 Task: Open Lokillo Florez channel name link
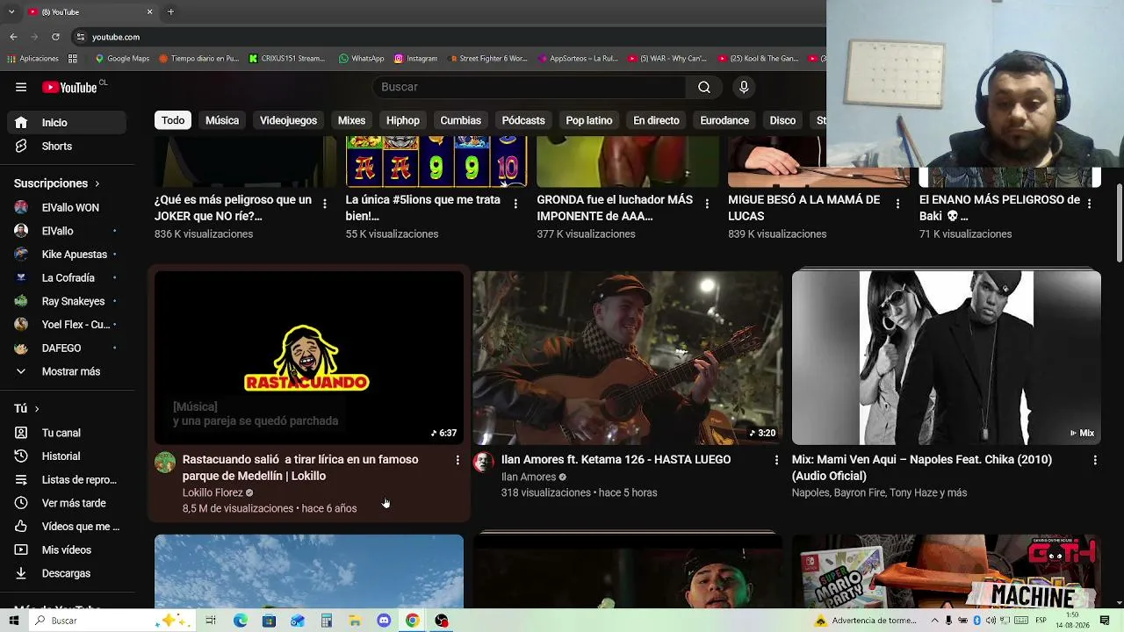click(213, 493)
